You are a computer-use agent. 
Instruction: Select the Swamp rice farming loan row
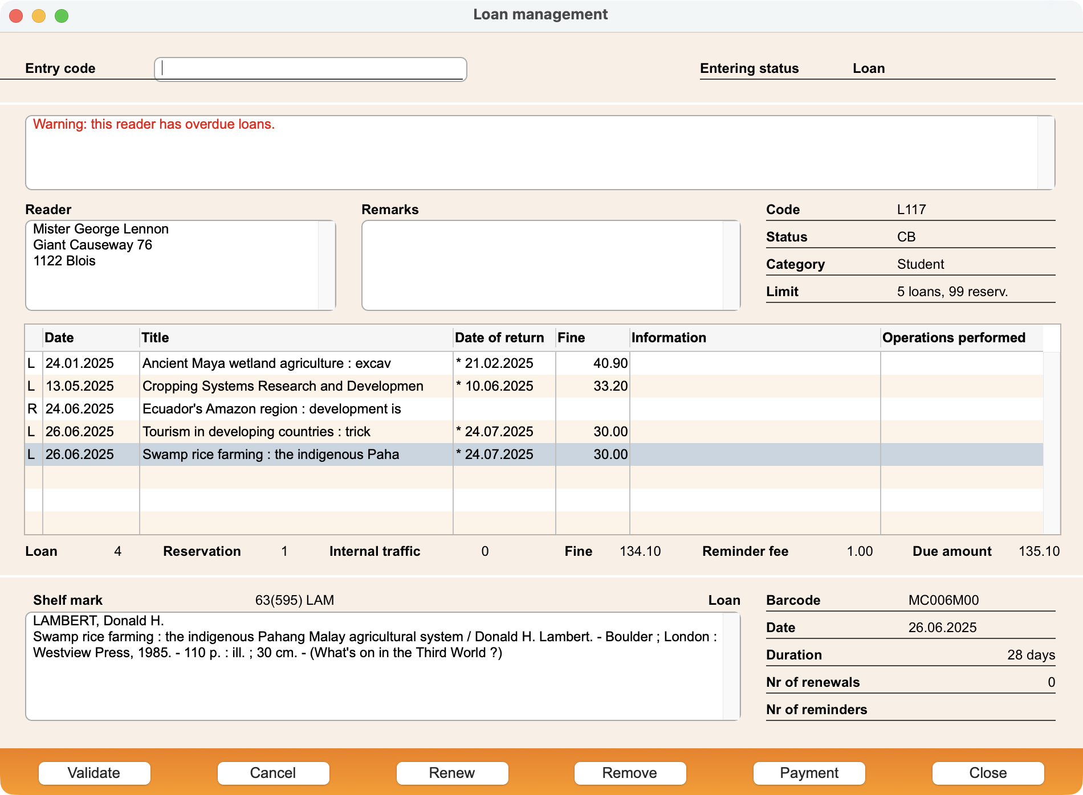534,454
